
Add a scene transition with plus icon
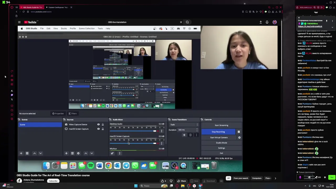tap(184, 135)
